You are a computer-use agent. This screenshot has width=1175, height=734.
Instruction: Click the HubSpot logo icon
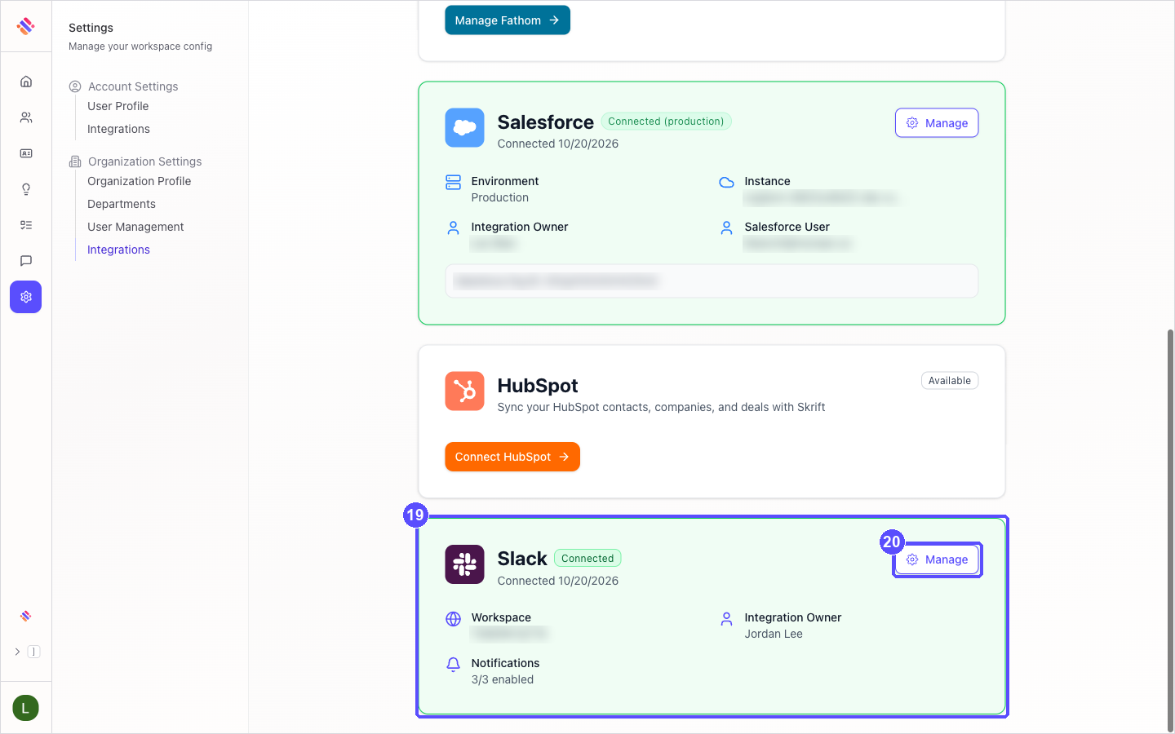tap(464, 391)
